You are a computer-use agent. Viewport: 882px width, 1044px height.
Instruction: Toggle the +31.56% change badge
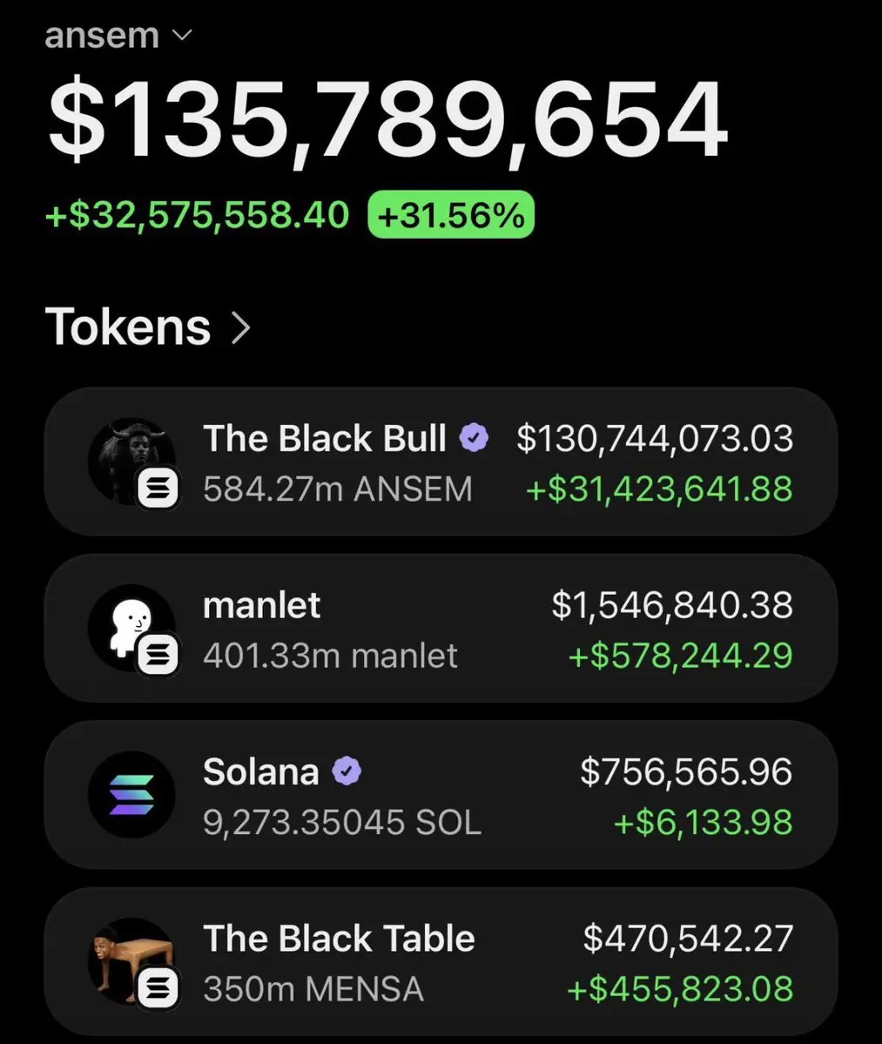[x=451, y=215]
